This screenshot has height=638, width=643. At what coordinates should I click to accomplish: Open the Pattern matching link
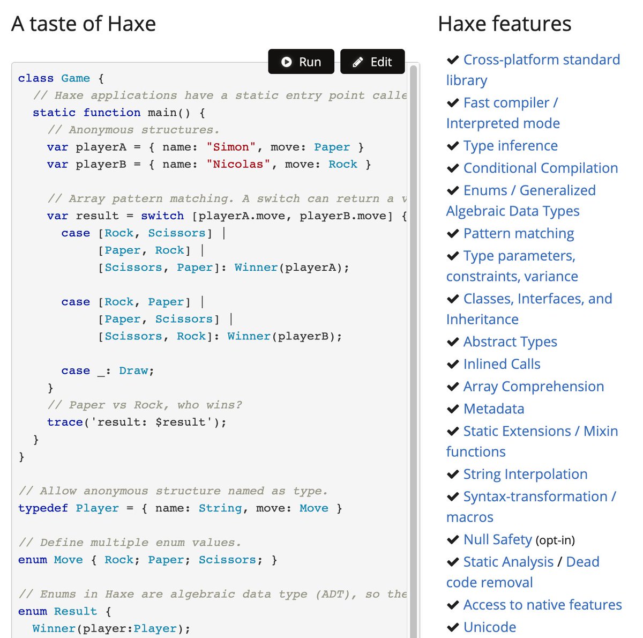(x=519, y=233)
